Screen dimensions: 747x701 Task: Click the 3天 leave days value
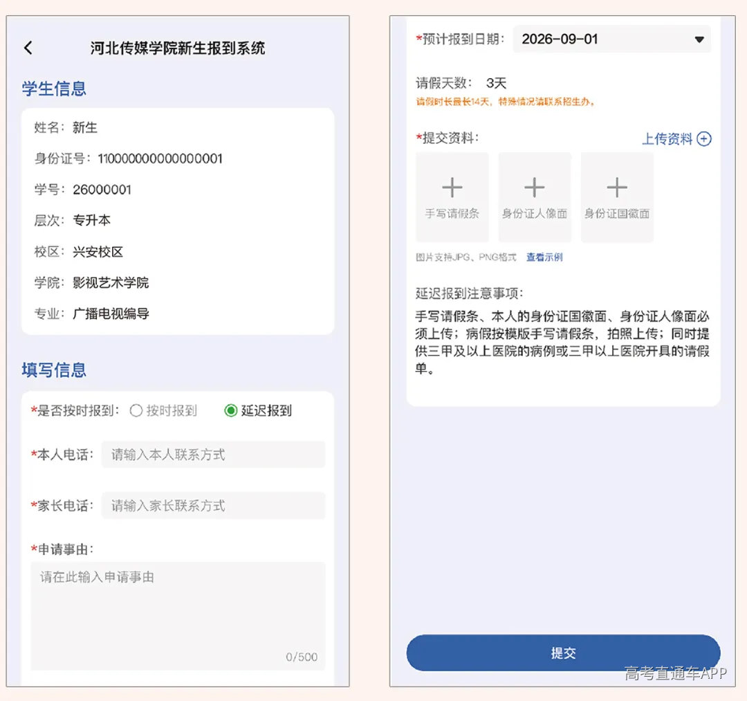(x=496, y=83)
